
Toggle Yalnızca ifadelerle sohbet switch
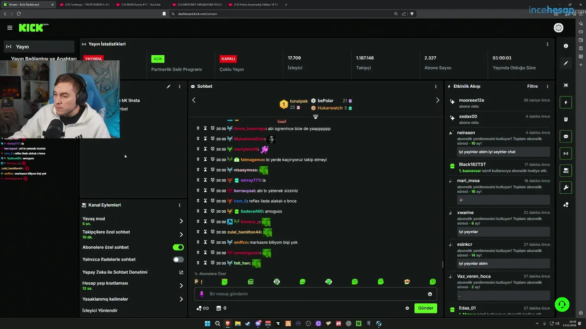click(178, 260)
